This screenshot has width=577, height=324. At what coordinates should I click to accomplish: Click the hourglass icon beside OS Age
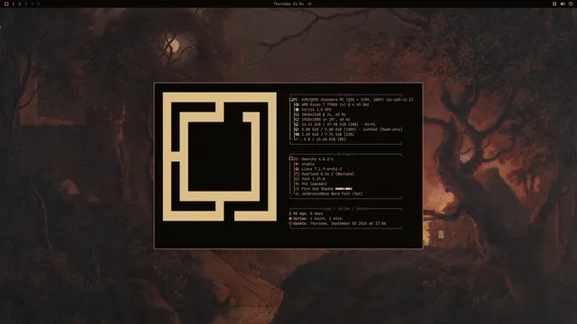290,213
